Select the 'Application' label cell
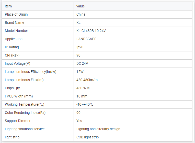The image size is (195, 143). pyautogui.click(x=14, y=39)
